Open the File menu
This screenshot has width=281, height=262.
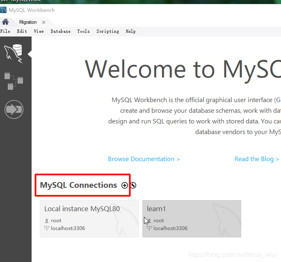[x=5, y=31]
